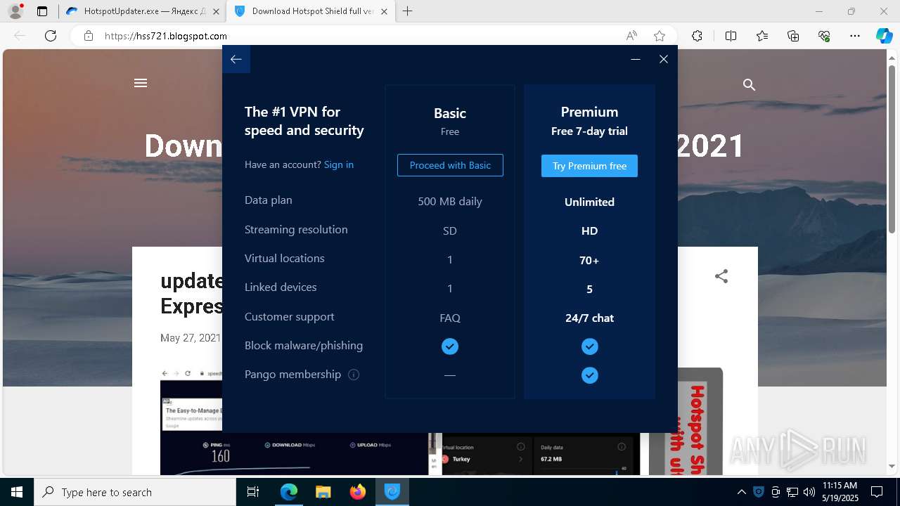Open Microsoft Edge from taskbar

[x=289, y=492]
